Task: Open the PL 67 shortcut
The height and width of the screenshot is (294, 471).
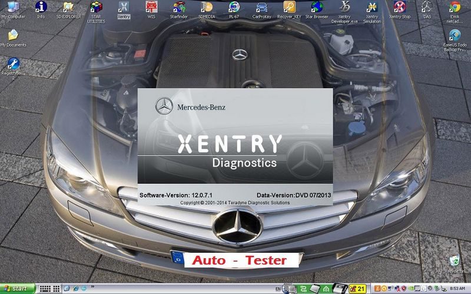Action: pyautogui.click(x=234, y=10)
